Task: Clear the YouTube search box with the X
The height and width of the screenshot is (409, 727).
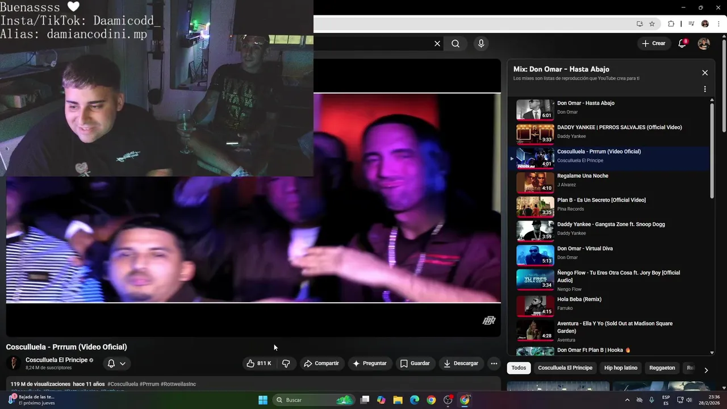Action: (437, 44)
